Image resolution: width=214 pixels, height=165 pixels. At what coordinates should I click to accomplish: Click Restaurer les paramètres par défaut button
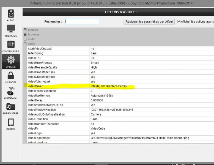(x=149, y=21)
